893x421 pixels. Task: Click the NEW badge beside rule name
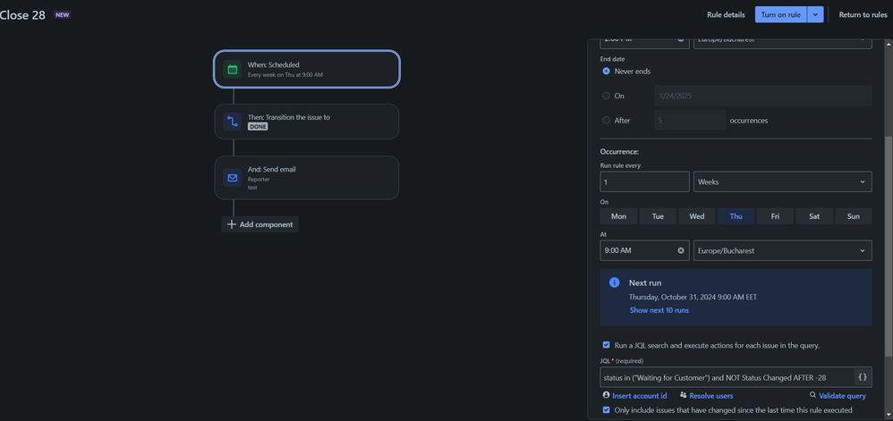tap(62, 15)
